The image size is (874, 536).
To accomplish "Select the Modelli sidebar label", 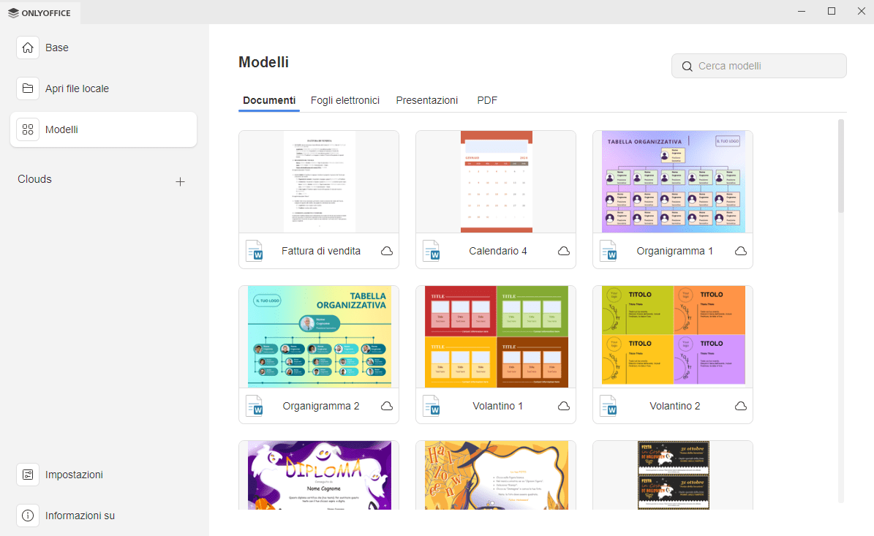I will tap(61, 130).
